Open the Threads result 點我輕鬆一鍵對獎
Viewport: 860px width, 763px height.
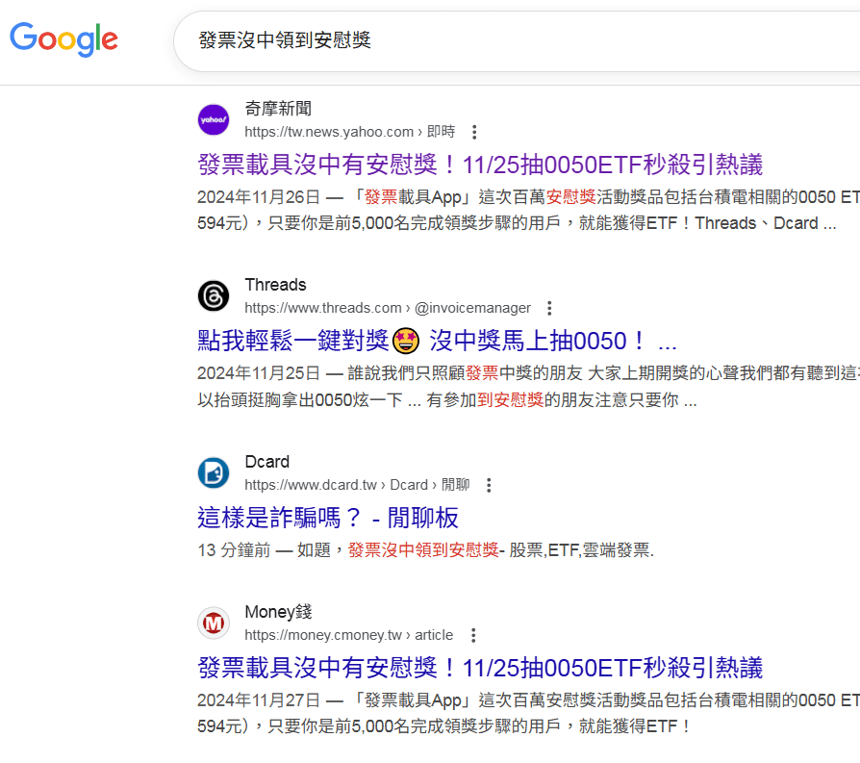tap(437, 341)
